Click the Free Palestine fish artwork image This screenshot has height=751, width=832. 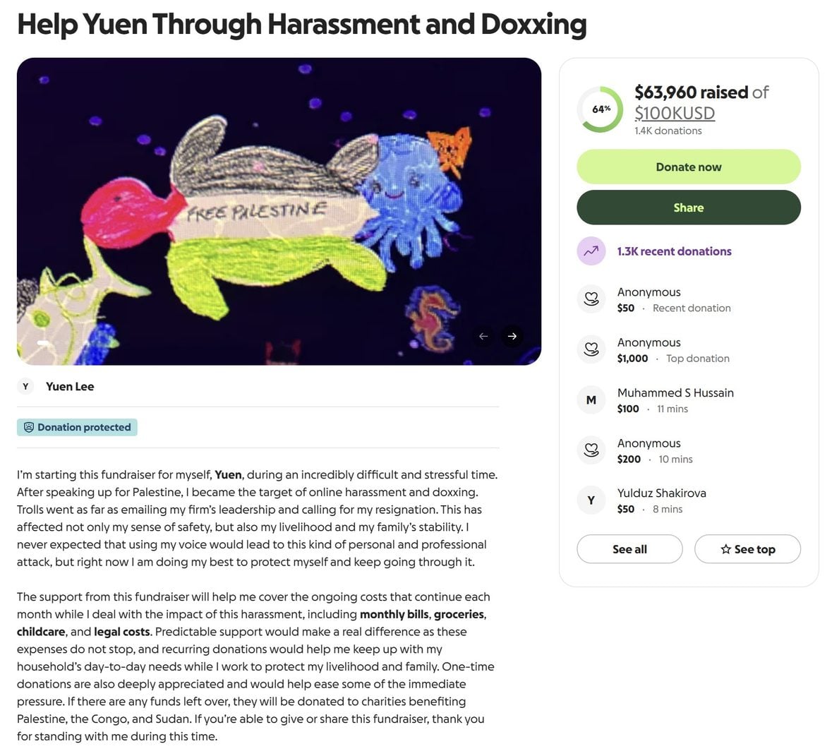tap(279, 211)
